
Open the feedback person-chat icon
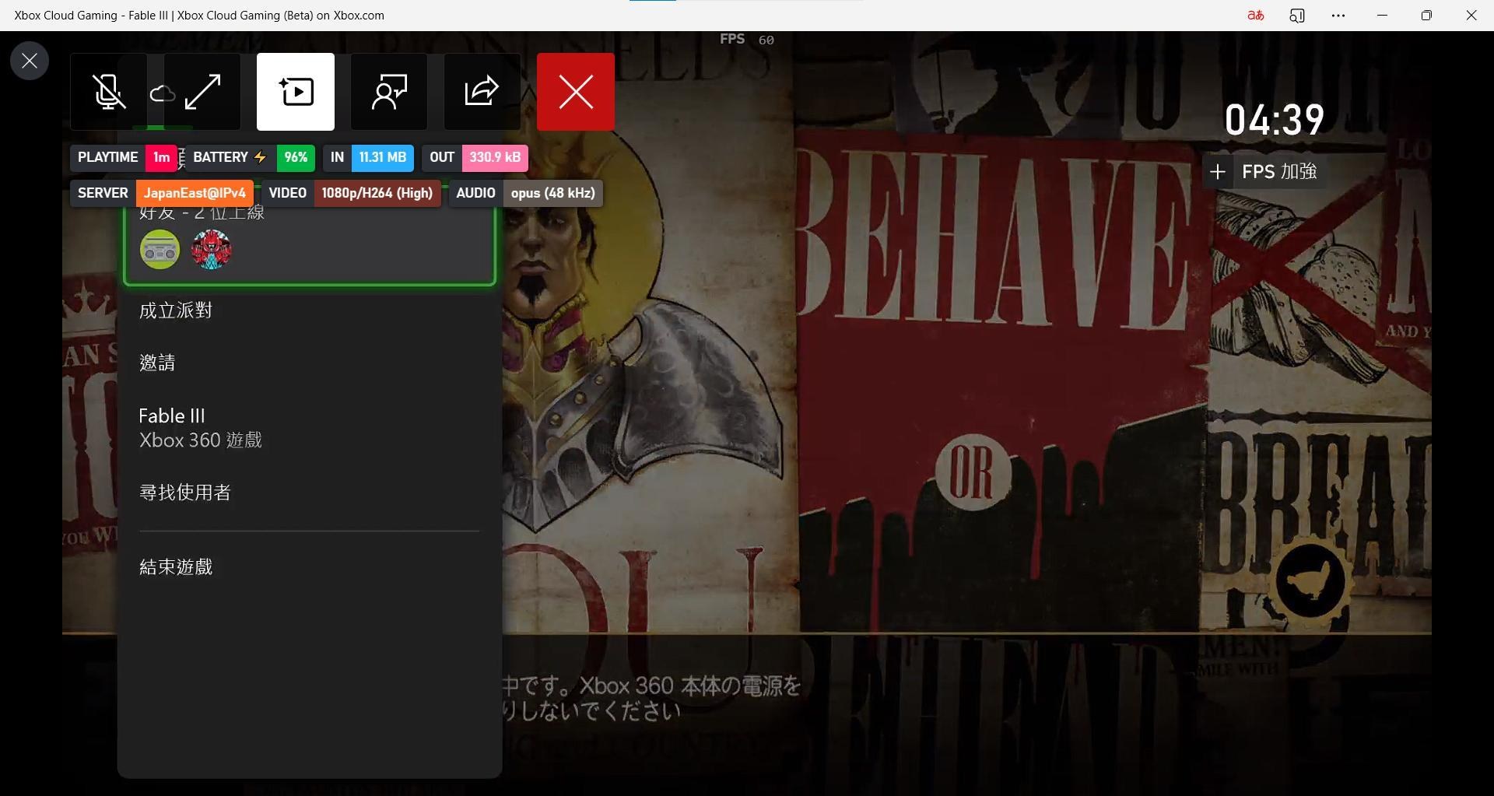click(389, 92)
